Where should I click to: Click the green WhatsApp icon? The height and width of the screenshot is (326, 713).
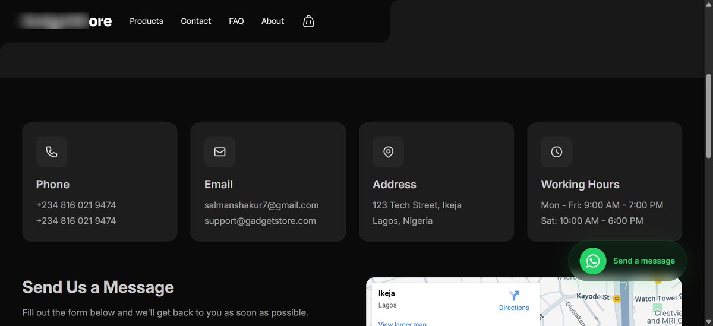[593, 261]
